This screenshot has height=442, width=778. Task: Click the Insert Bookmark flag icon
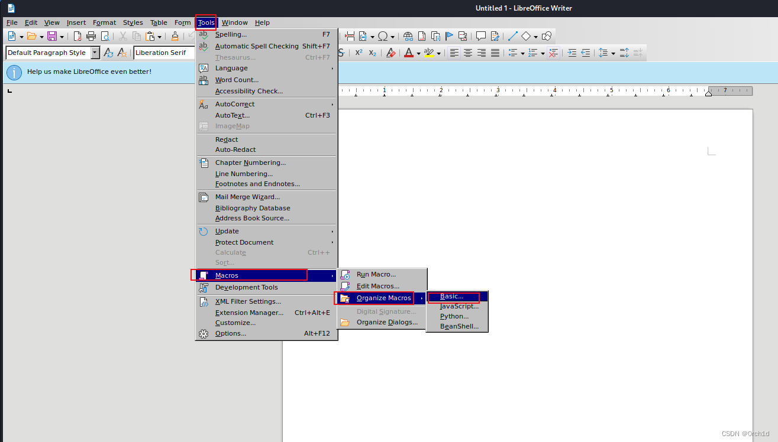pos(449,37)
